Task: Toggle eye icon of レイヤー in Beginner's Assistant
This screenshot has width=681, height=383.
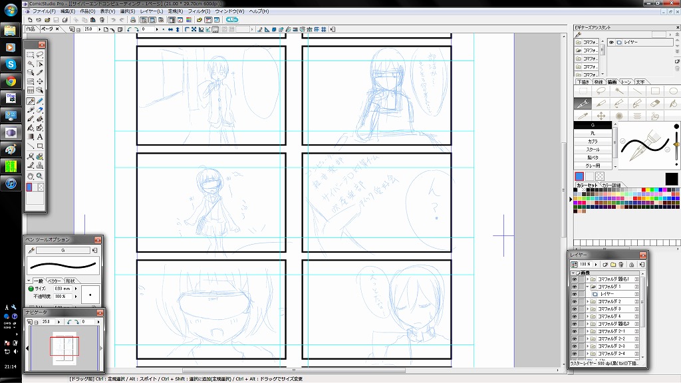Action: tap(611, 42)
